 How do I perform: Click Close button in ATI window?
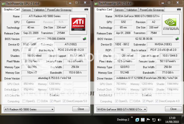(x=81, y=109)
